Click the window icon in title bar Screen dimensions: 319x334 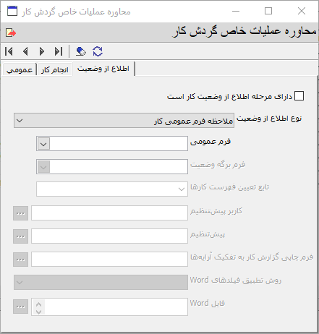tap(12, 11)
